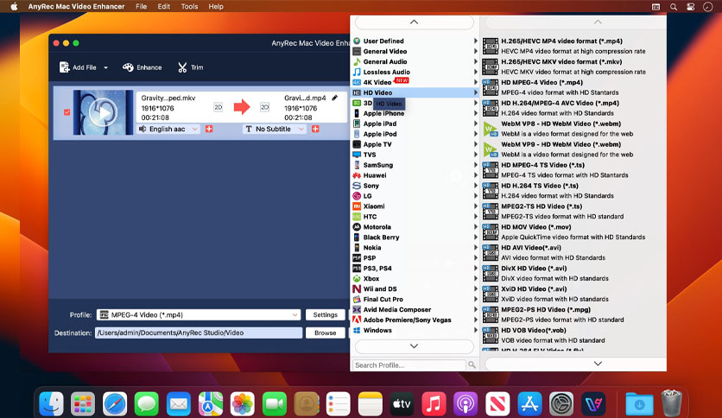Open the Add File dropdown arrow
Viewport: 722px width, 418px height.
pos(105,67)
